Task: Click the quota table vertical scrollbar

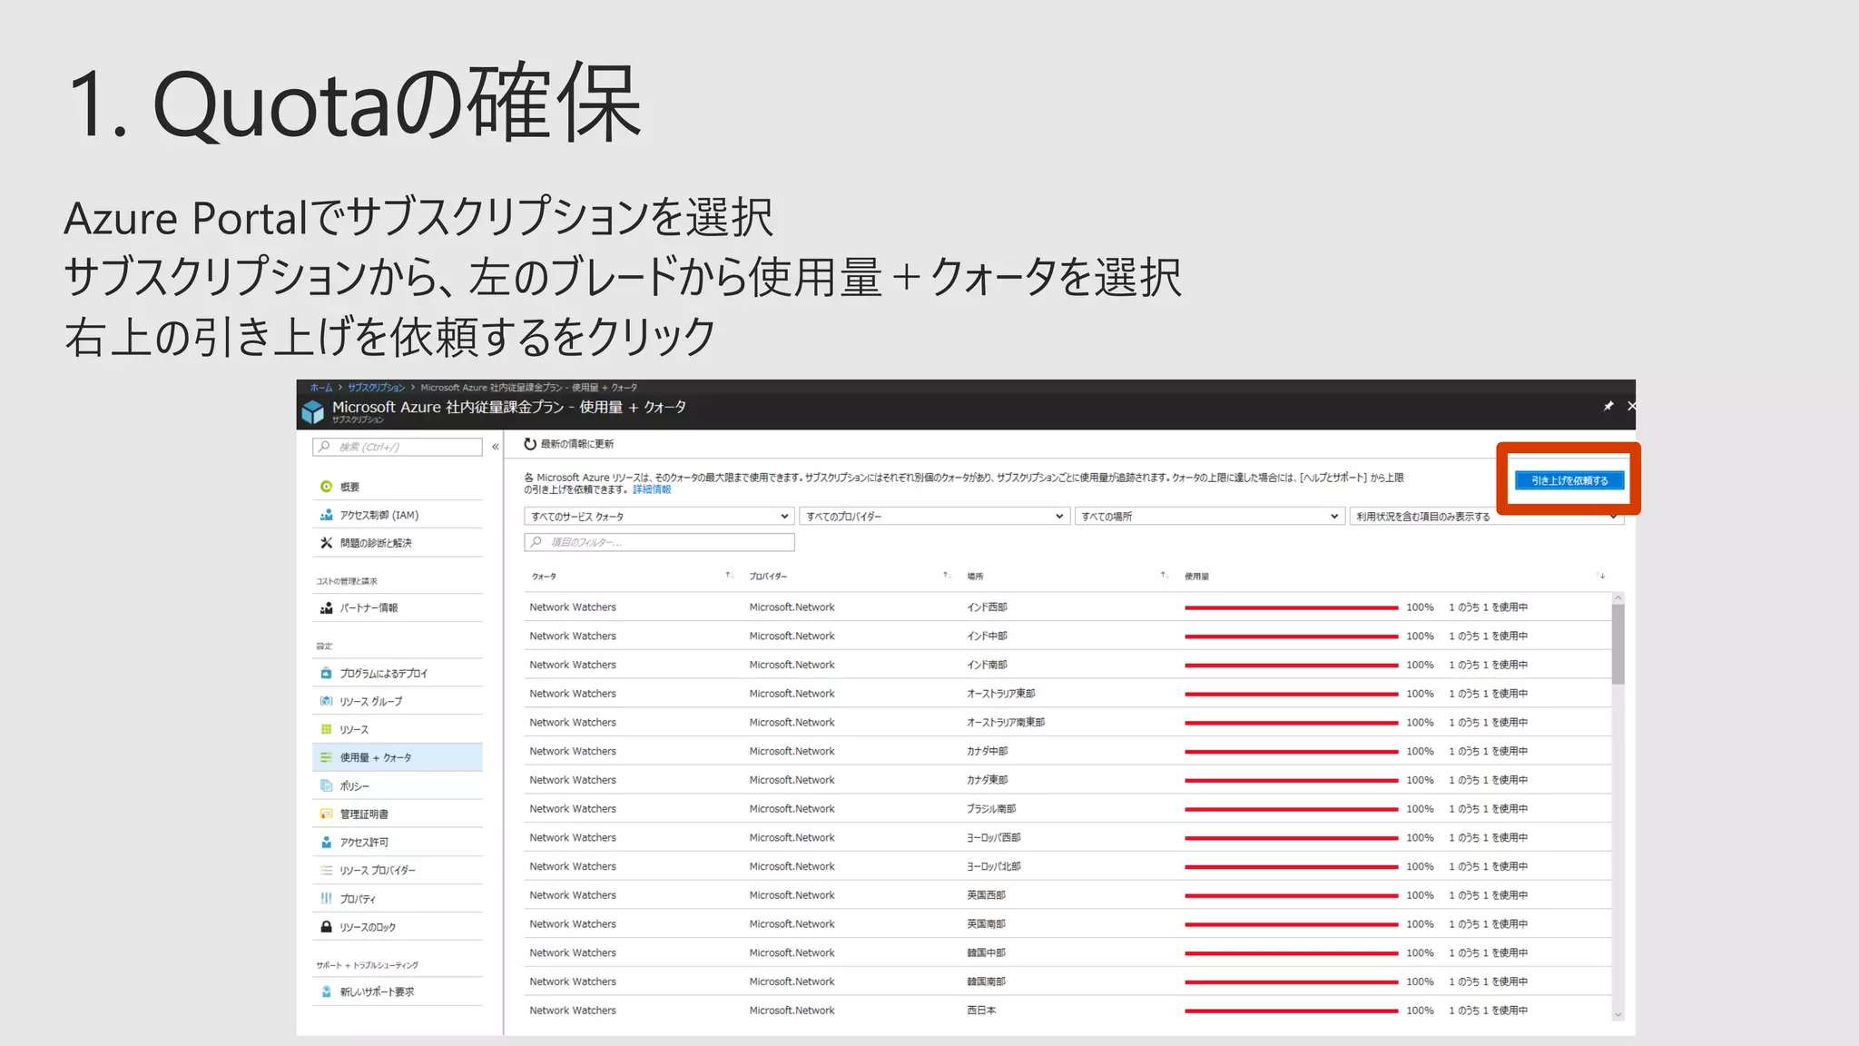Action: tap(1618, 645)
